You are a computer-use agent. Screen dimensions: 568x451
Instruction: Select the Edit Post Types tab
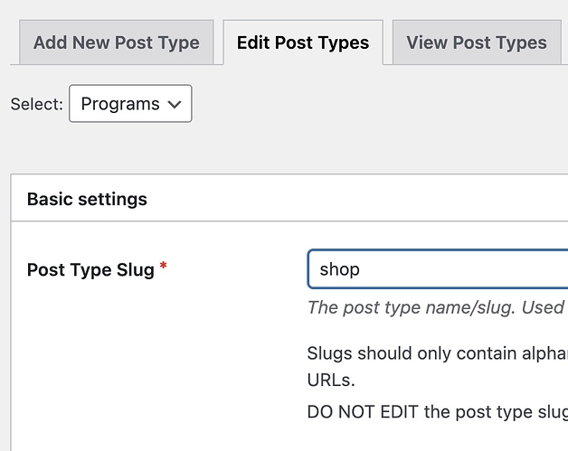pyautogui.click(x=302, y=42)
